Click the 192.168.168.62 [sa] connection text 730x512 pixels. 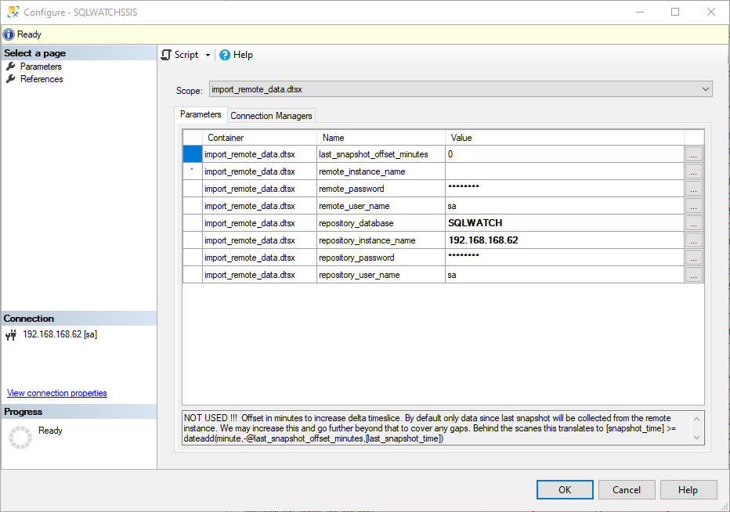[60, 334]
